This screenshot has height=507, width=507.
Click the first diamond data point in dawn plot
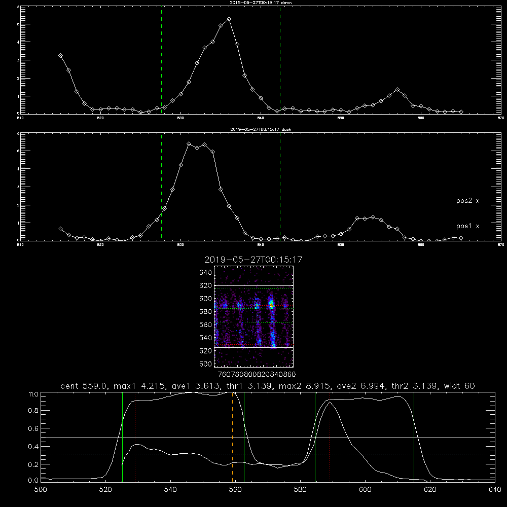point(60,56)
